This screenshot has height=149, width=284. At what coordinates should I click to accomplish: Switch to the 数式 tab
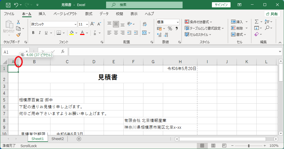pyautogui.click(x=89, y=14)
